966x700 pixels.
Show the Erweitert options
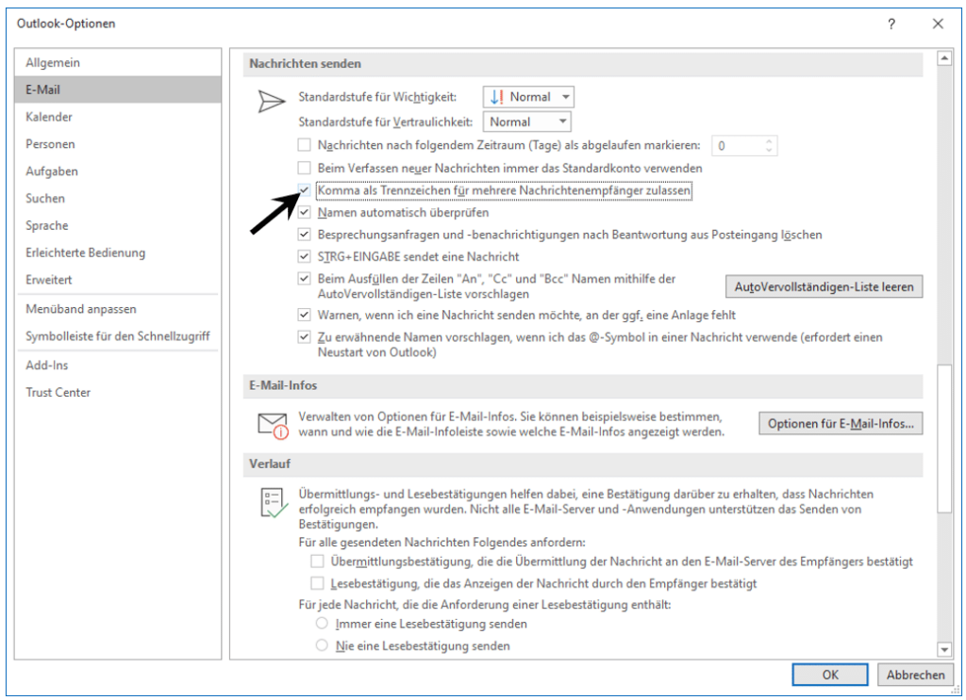[x=117, y=279]
